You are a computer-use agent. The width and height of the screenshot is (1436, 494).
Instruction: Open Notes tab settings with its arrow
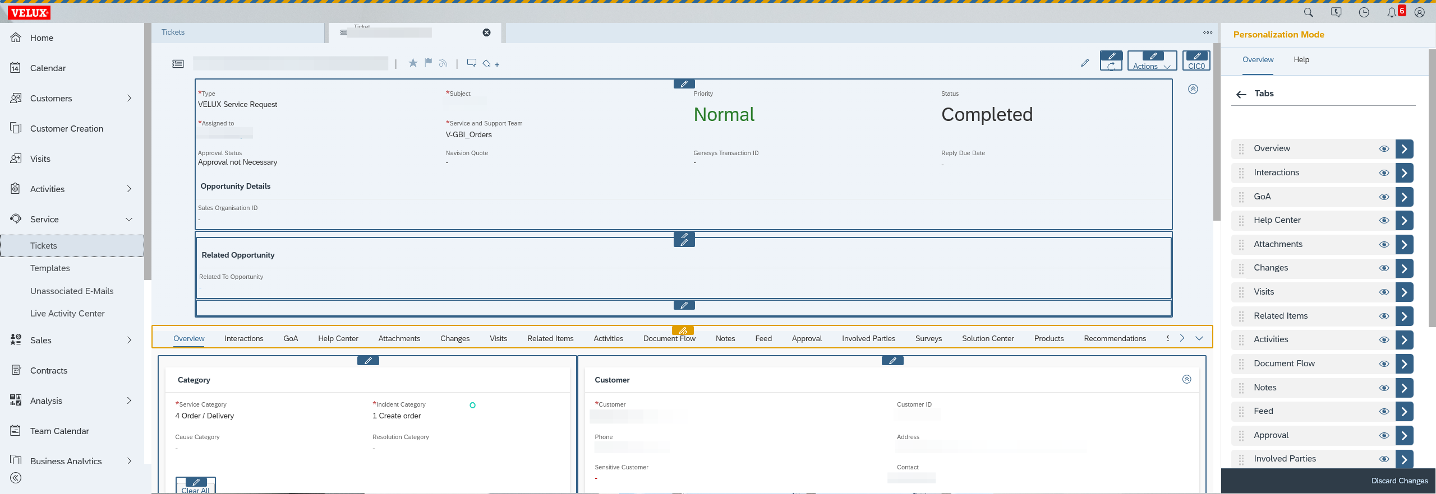click(x=1404, y=388)
